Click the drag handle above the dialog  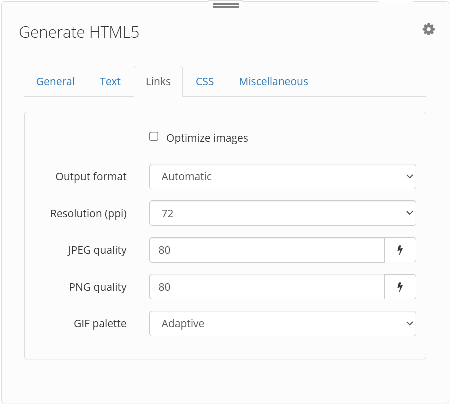[225, 5]
